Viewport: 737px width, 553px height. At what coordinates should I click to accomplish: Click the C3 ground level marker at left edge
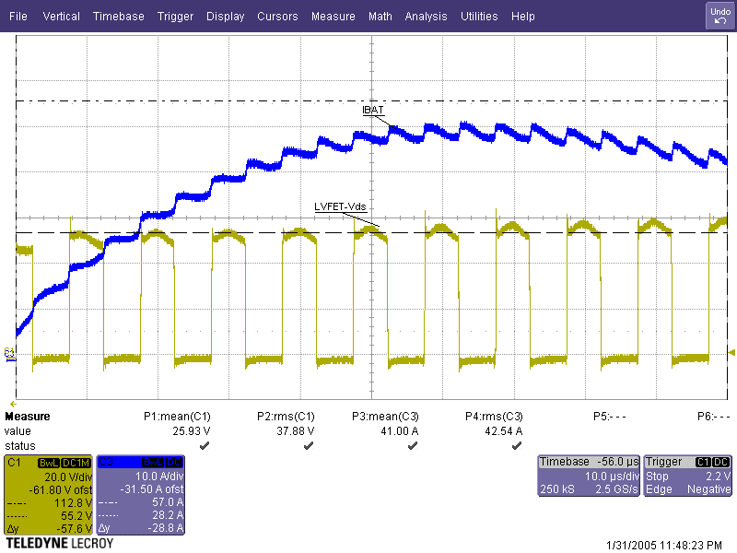click(x=9, y=352)
